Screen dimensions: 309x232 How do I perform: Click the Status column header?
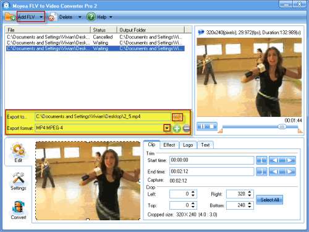(x=104, y=30)
